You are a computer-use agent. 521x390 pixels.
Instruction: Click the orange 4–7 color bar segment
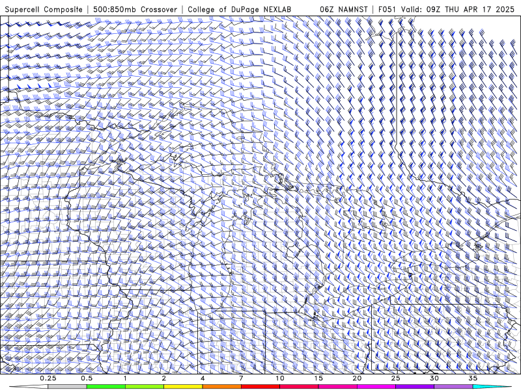221,387
